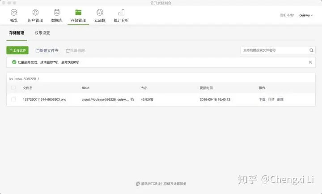The image size is (322, 194).
Task: Copy the fileid of the png file
Action: (x=132, y=99)
